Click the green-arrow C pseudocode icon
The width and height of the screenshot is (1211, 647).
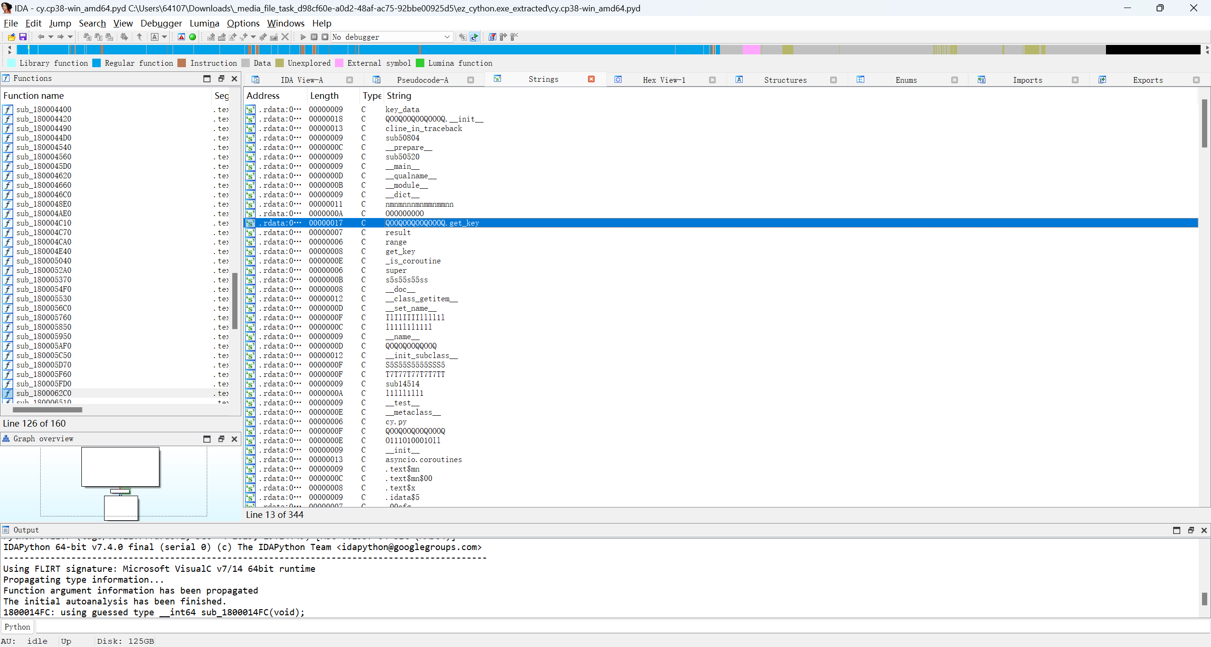pyautogui.click(x=474, y=37)
